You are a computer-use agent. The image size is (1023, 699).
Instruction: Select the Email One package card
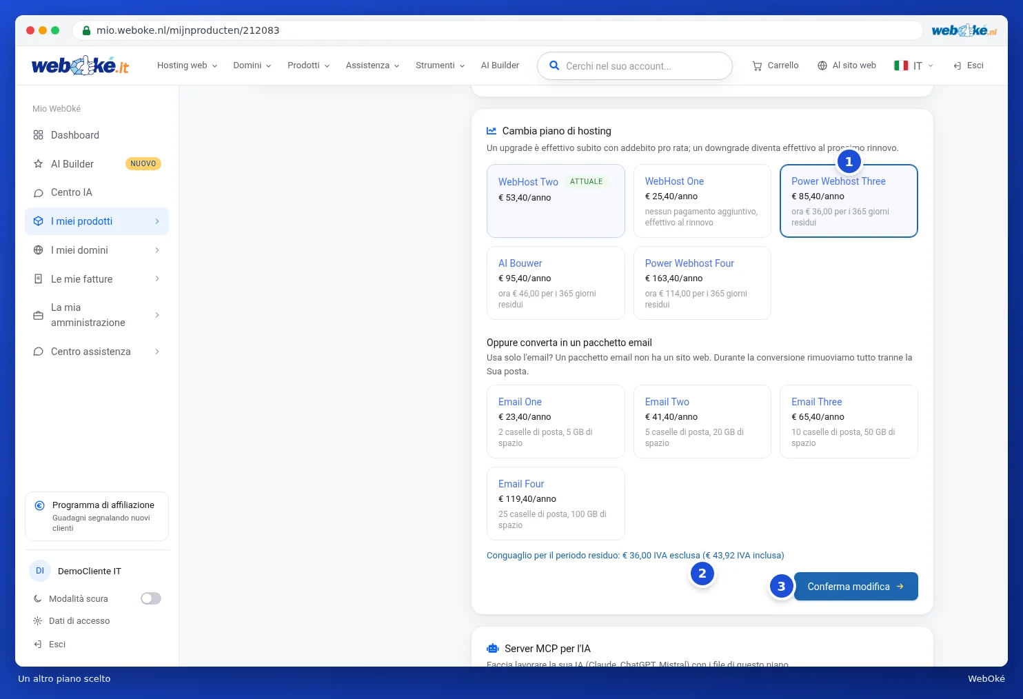[x=556, y=421]
